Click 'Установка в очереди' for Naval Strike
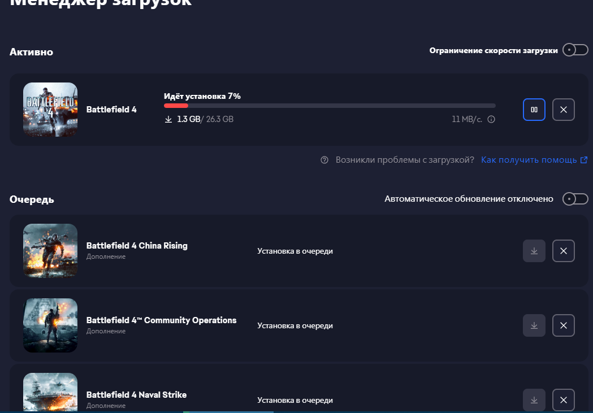 click(295, 400)
